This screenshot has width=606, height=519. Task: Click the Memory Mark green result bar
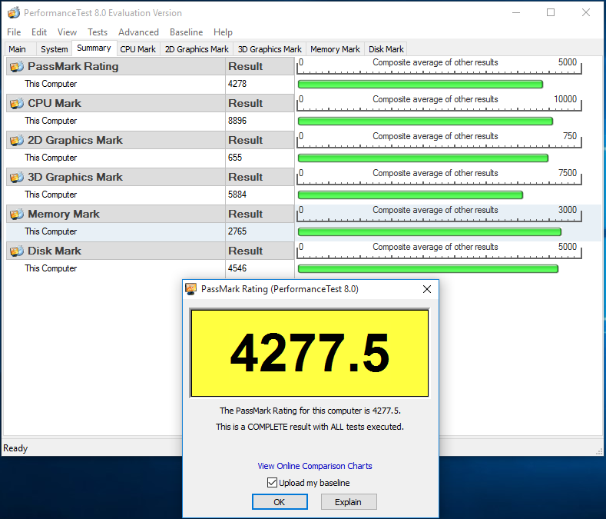tap(430, 232)
